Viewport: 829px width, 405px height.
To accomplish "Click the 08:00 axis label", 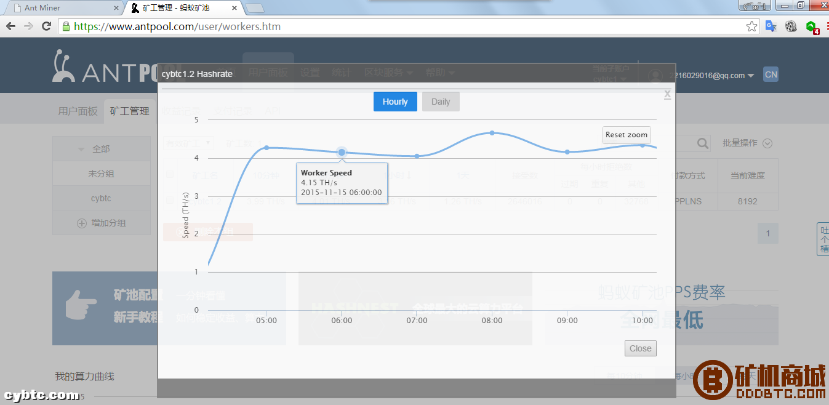I will click(x=492, y=320).
